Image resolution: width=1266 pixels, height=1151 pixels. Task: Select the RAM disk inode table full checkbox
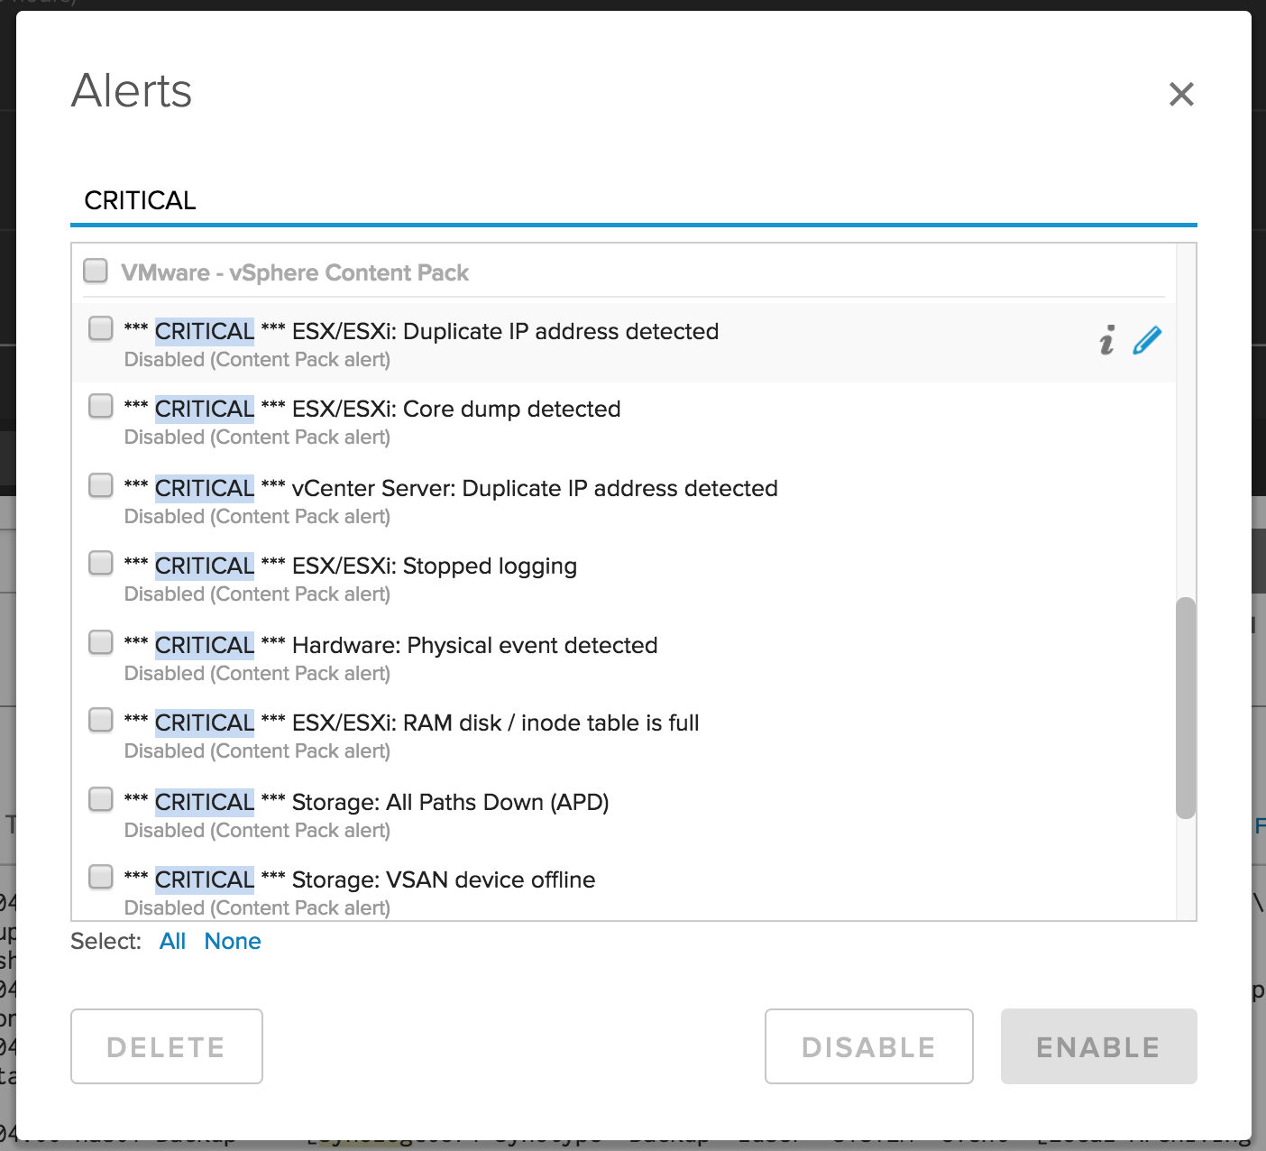point(101,721)
